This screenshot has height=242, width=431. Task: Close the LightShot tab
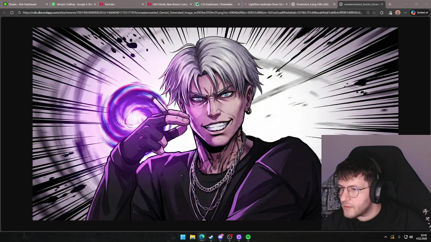click(286, 4)
